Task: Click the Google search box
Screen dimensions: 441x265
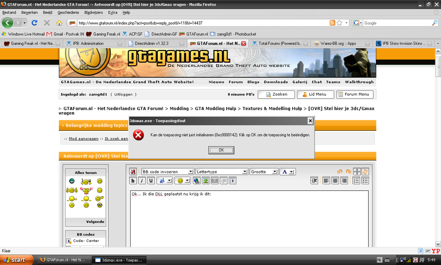Action: (397, 23)
